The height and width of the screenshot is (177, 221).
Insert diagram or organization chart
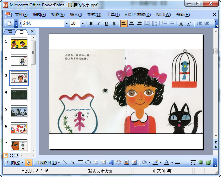[119, 163]
